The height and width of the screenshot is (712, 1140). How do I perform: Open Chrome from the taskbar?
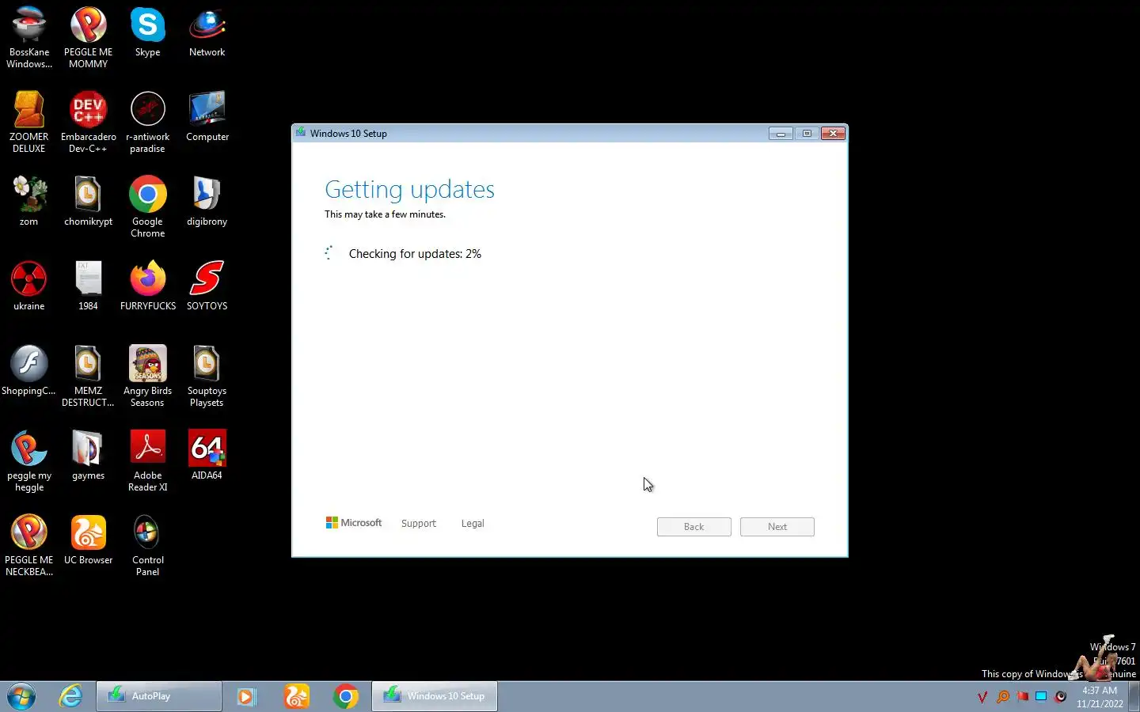(346, 696)
